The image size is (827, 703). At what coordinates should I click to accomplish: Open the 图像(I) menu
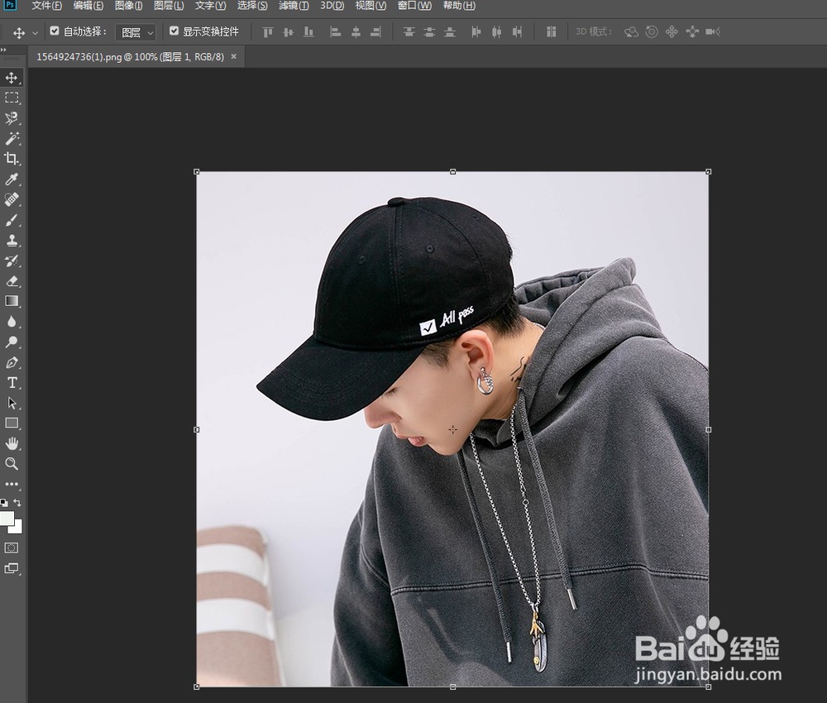(x=129, y=6)
